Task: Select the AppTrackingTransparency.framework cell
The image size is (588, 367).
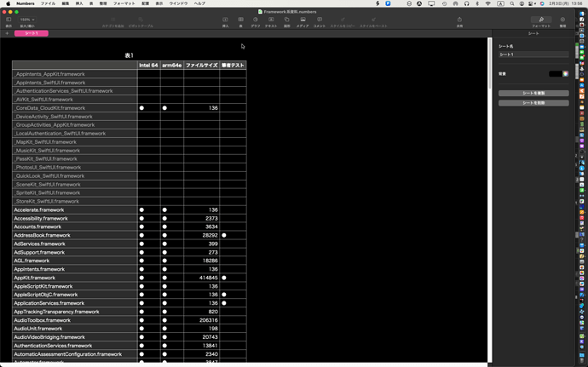Action: [75, 312]
